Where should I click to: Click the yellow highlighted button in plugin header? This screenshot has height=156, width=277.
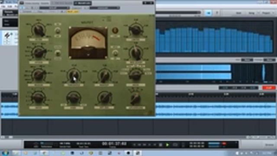[73, 12]
